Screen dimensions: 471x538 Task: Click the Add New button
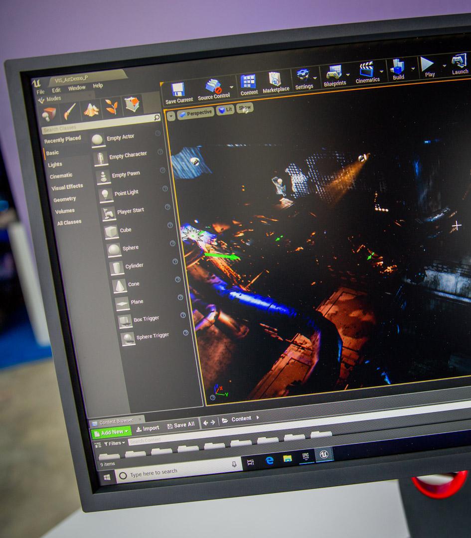coord(111,432)
